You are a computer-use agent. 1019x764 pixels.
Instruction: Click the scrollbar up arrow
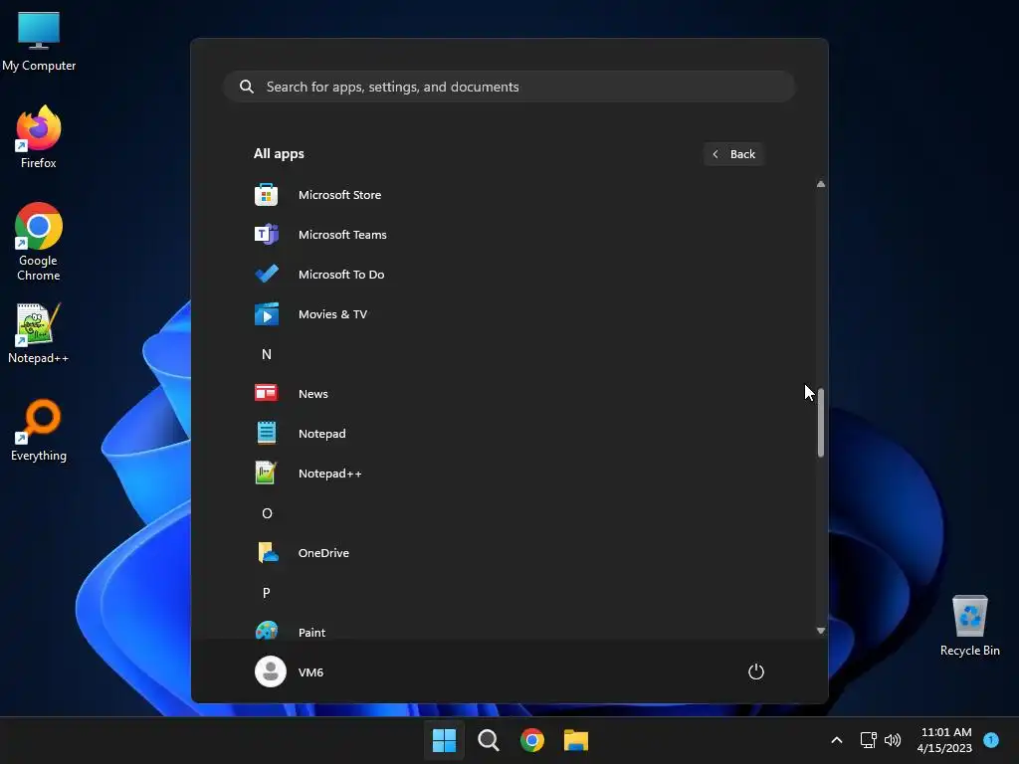821,184
